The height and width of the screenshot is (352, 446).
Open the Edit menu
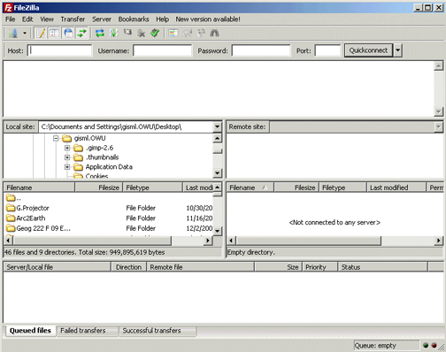click(27, 19)
